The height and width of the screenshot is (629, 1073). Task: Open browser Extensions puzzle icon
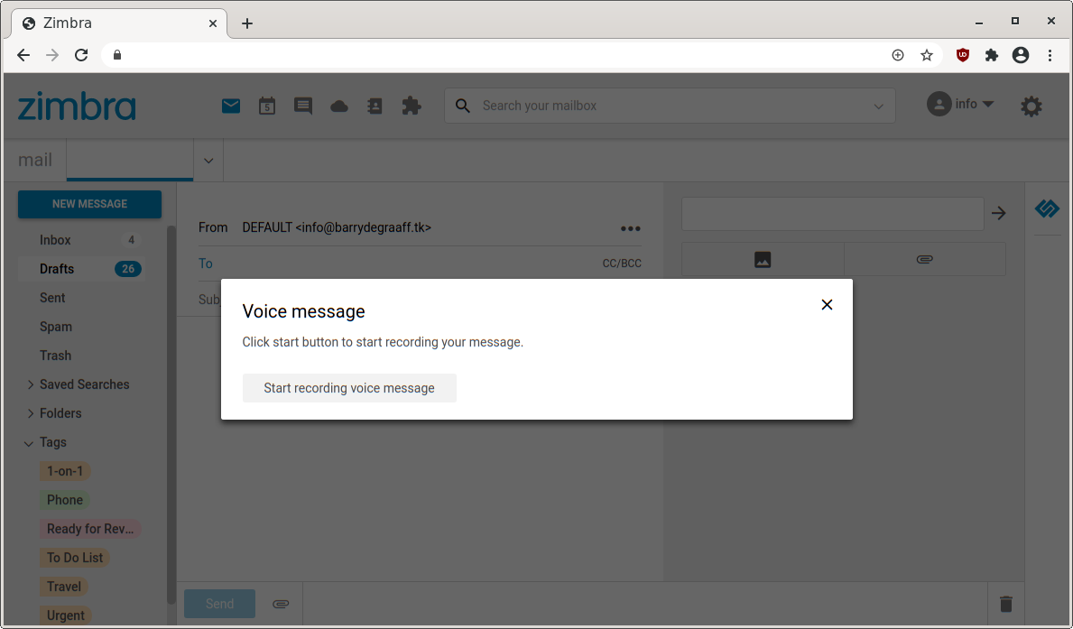pos(992,55)
